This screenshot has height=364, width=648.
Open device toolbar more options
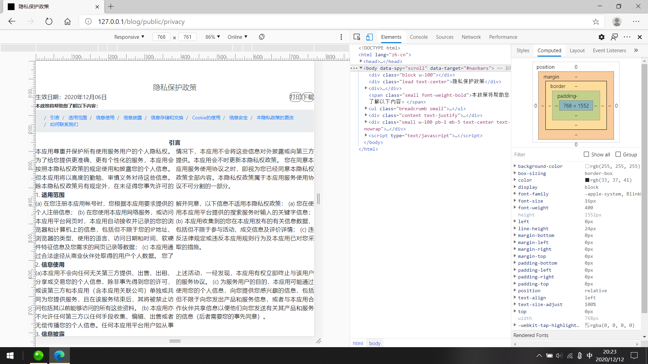point(341,37)
